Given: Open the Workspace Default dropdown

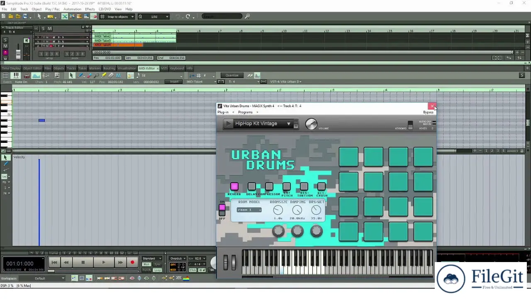Looking at the screenshot, I should (42, 278).
